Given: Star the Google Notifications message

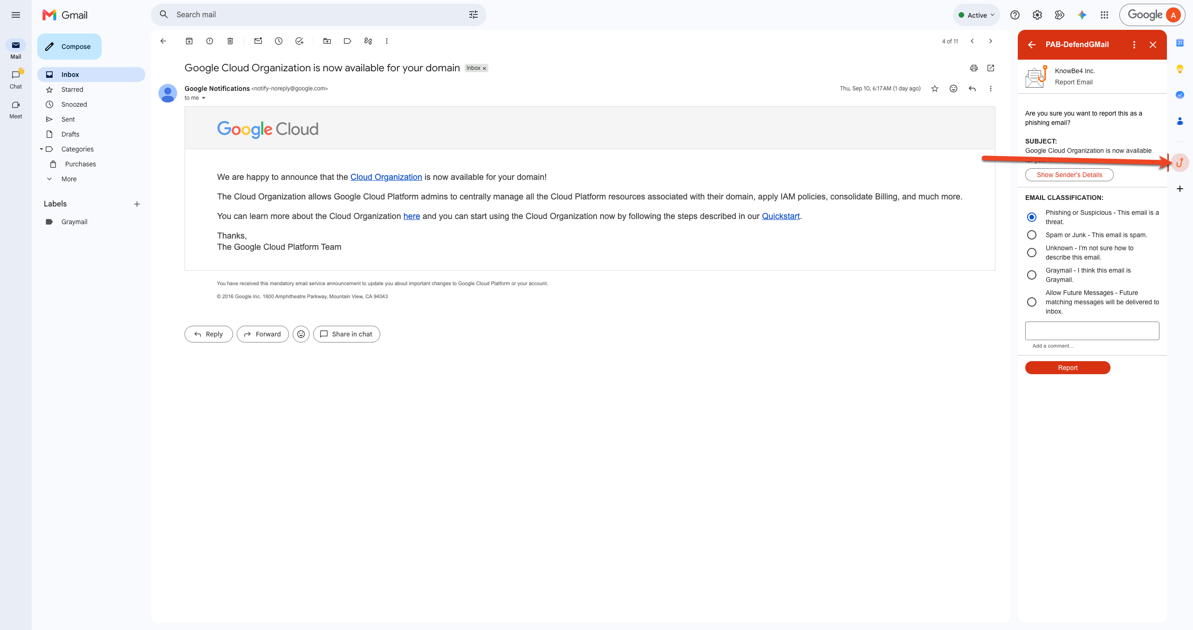Looking at the screenshot, I should tap(935, 89).
